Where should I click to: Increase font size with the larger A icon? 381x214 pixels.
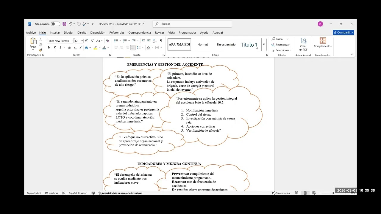[x=86, y=41]
